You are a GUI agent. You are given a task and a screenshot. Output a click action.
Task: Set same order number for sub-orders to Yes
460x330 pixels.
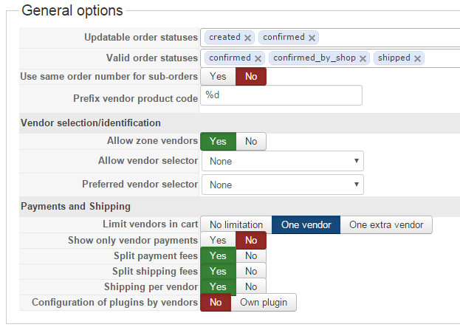click(x=218, y=77)
